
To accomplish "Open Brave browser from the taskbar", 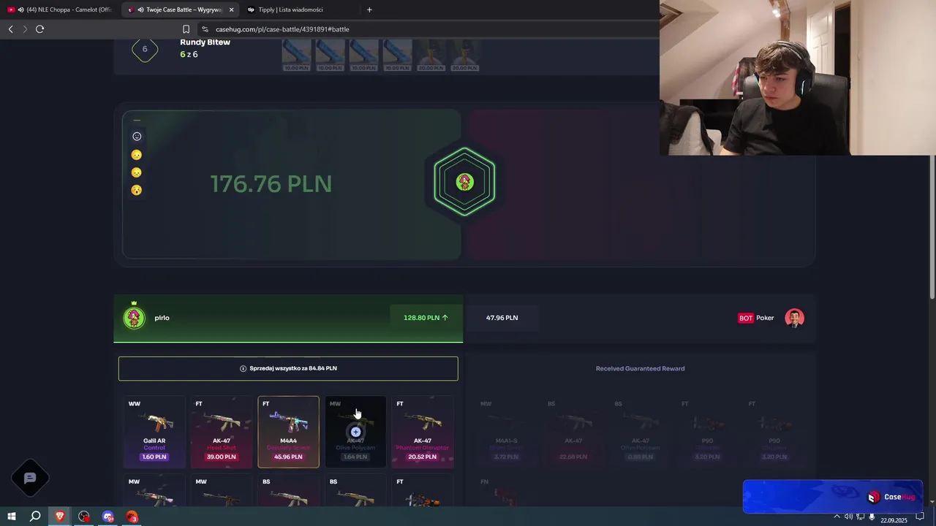I will [x=60, y=517].
